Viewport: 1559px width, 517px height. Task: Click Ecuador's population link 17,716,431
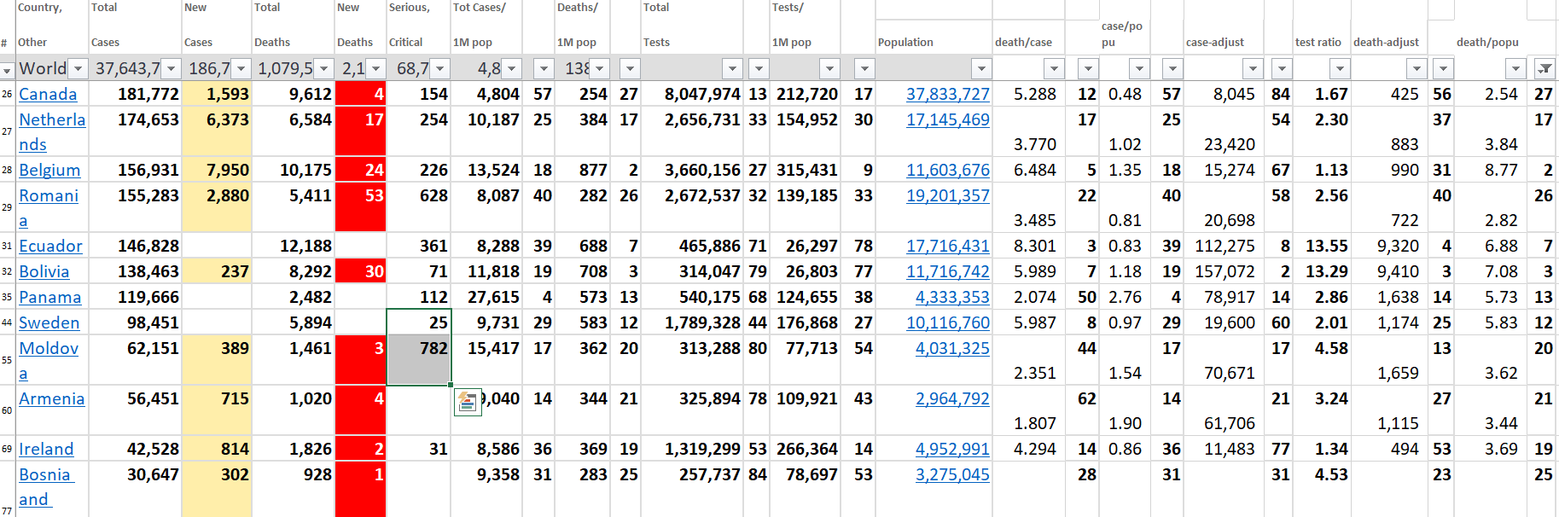(x=947, y=246)
